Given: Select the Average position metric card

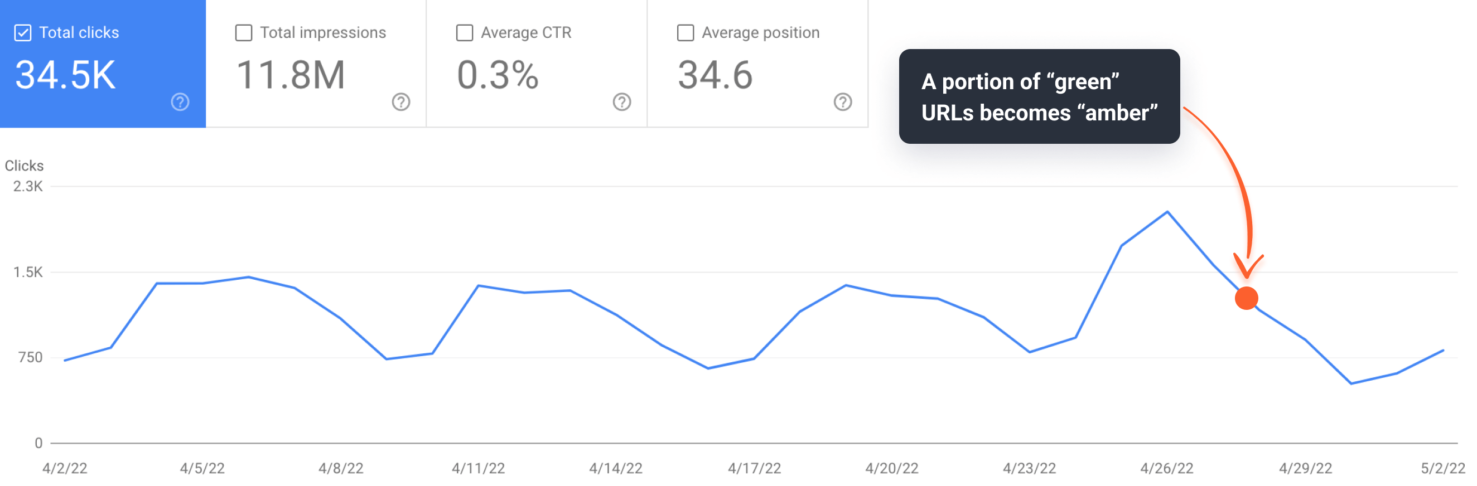Looking at the screenshot, I should [757, 63].
